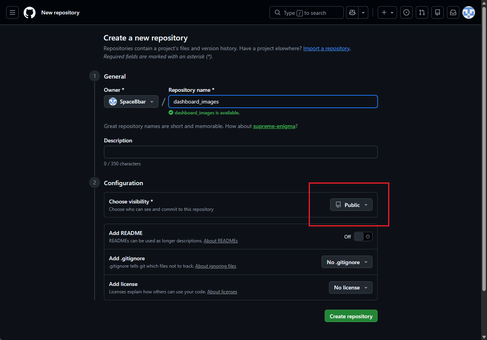
Task: Click the 'New repository' header title
Action: click(60, 12)
